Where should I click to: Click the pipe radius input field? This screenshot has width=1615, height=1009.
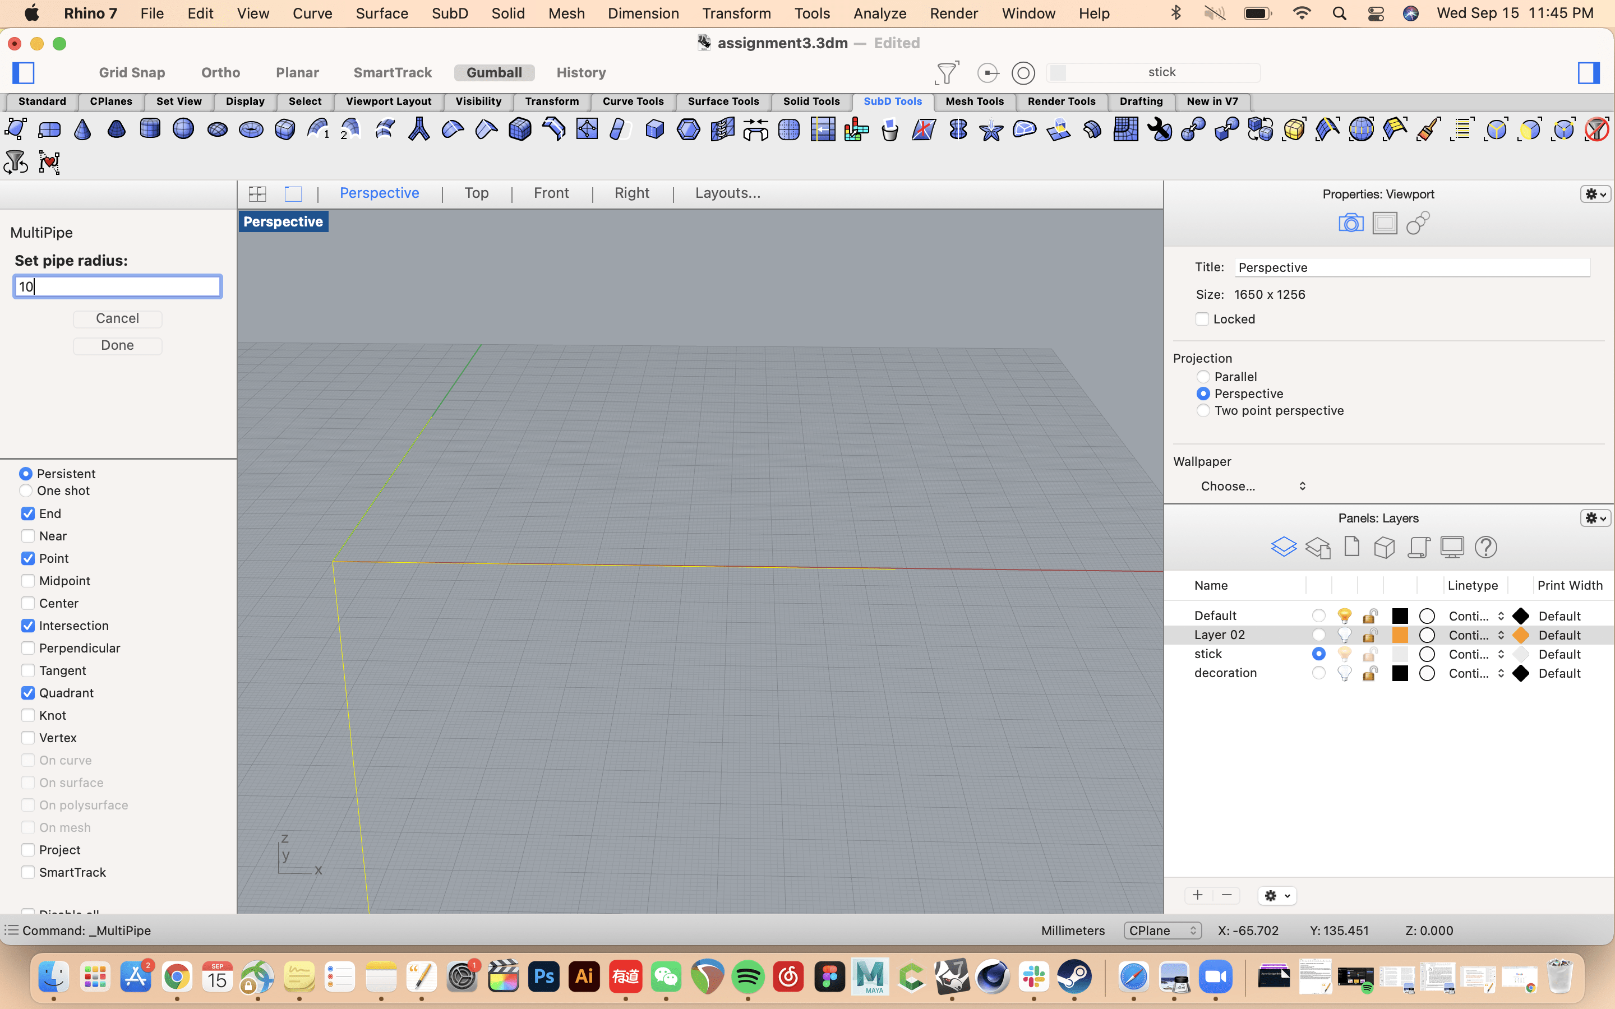pyautogui.click(x=117, y=286)
